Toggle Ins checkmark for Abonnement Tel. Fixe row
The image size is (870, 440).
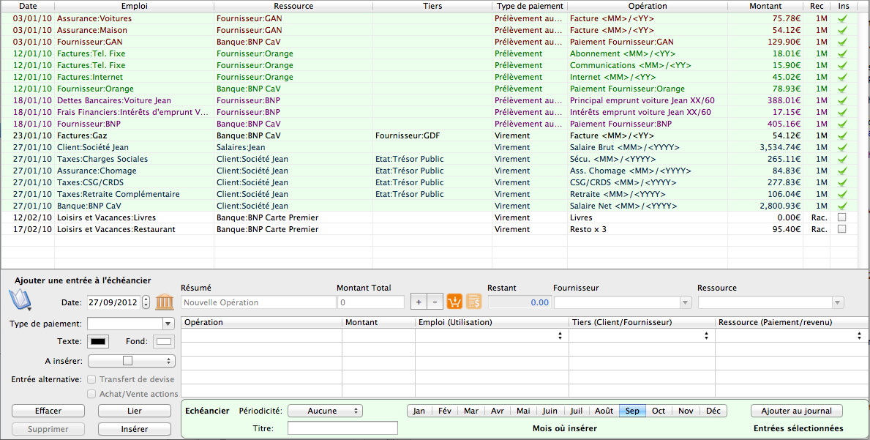(x=841, y=54)
